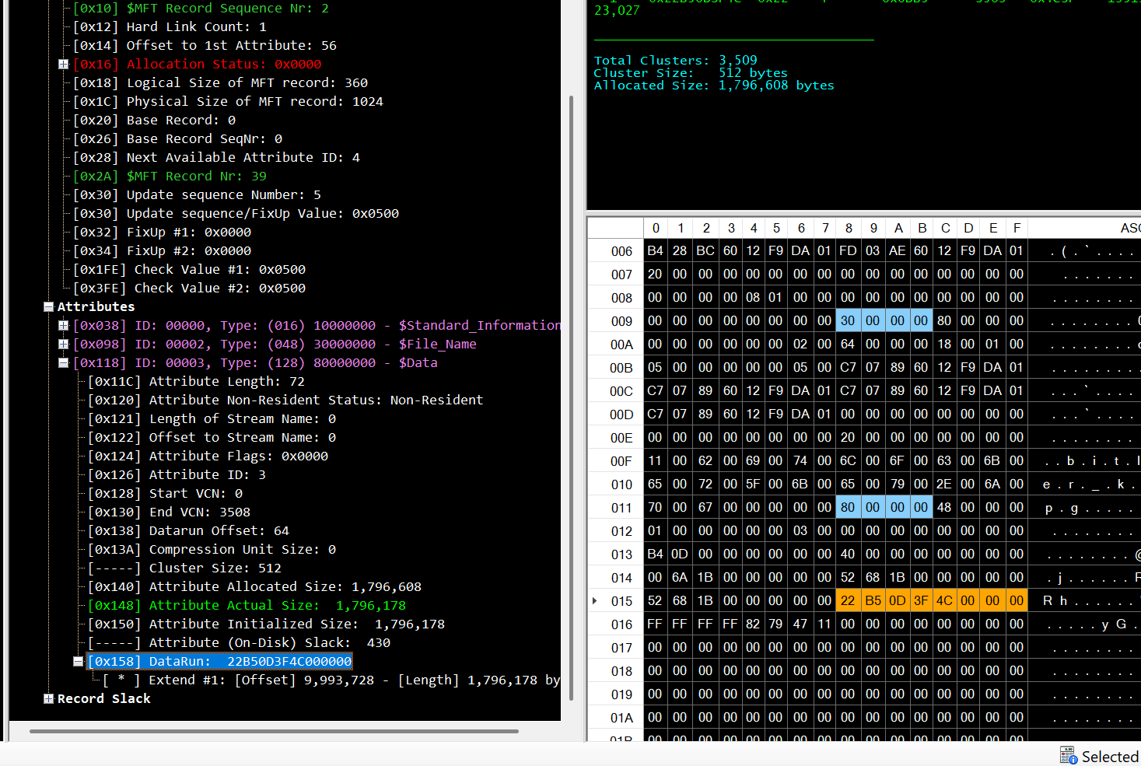
Task: Select Attribute Allocated Size row
Action: point(254,587)
